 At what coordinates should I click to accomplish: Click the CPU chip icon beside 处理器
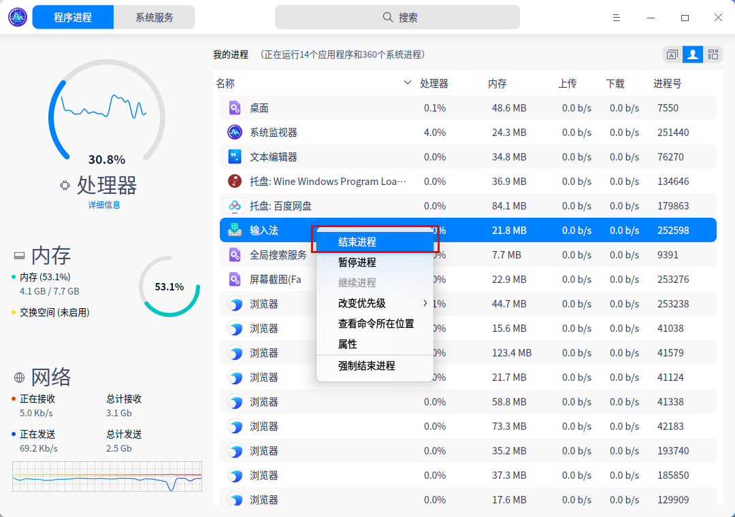(65, 186)
